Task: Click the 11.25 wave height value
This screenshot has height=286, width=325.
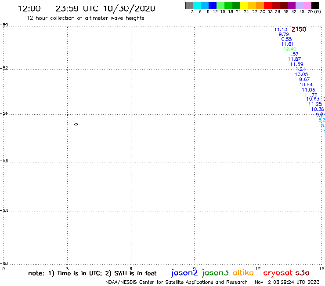Action: [x=315, y=104]
